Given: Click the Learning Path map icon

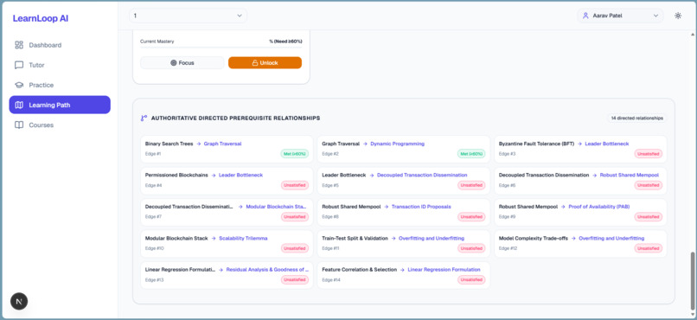Looking at the screenshot, I should (19, 105).
